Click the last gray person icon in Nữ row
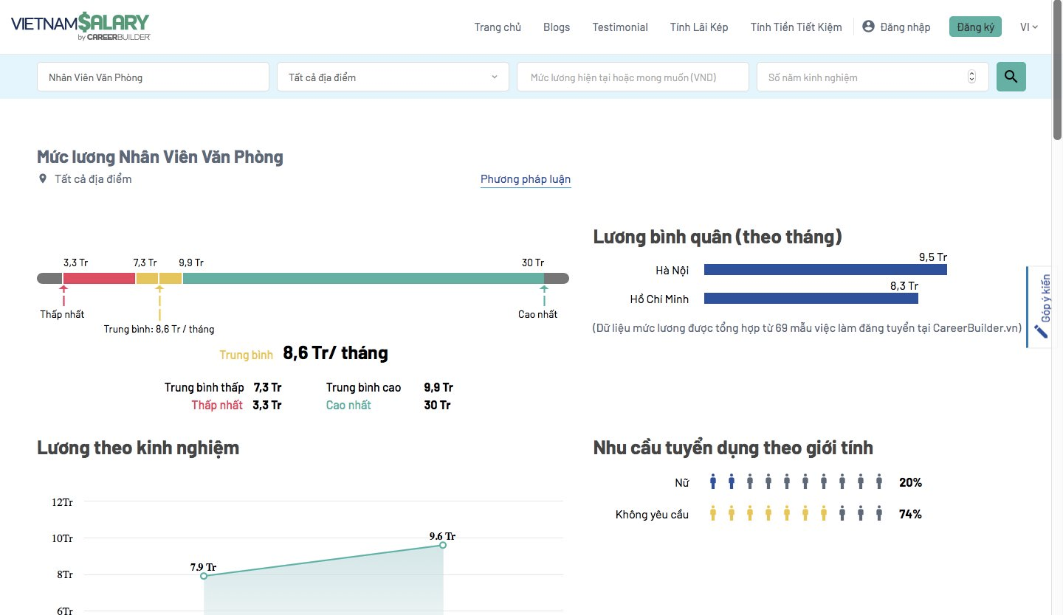Image resolution: width=1063 pixels, height=615 pixels. 879,482
